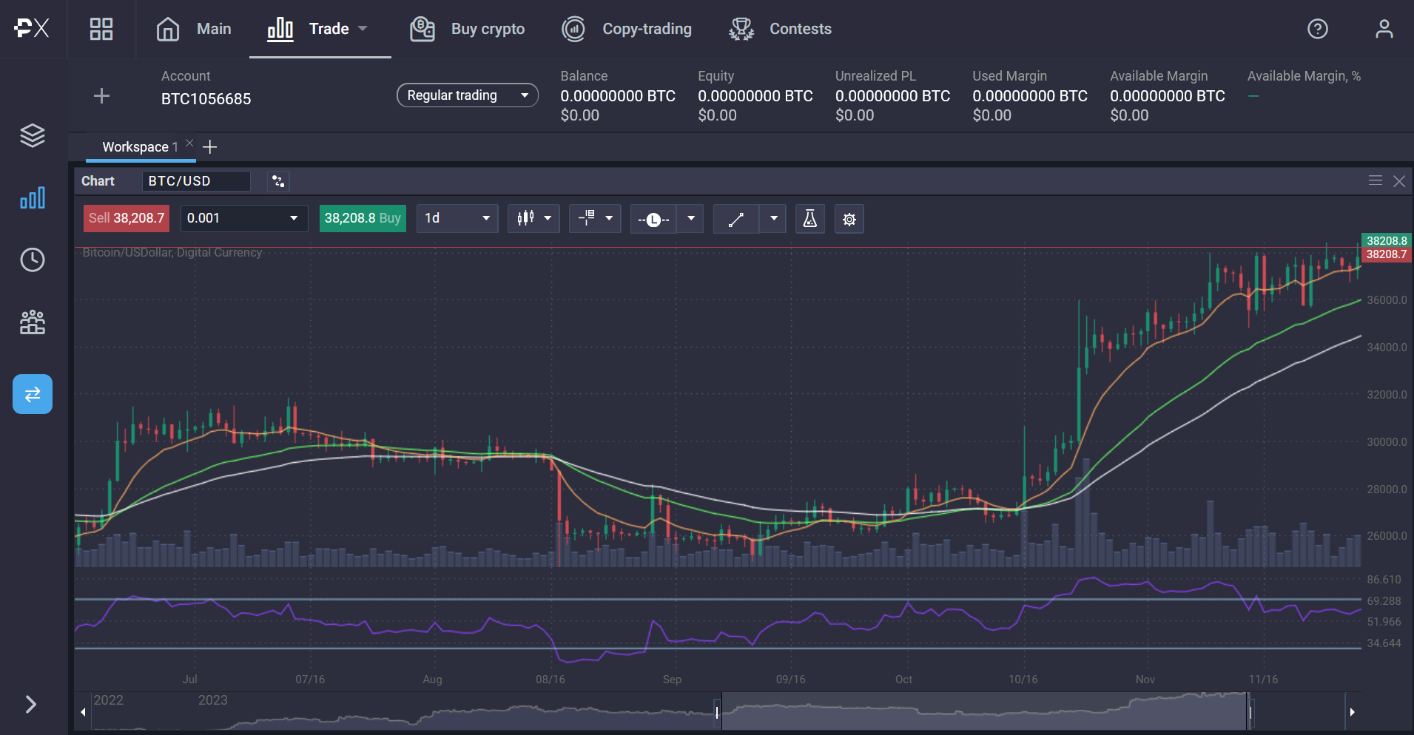Open the help question mark icon
This screenshot has height=735, width=1414.
1317,29
